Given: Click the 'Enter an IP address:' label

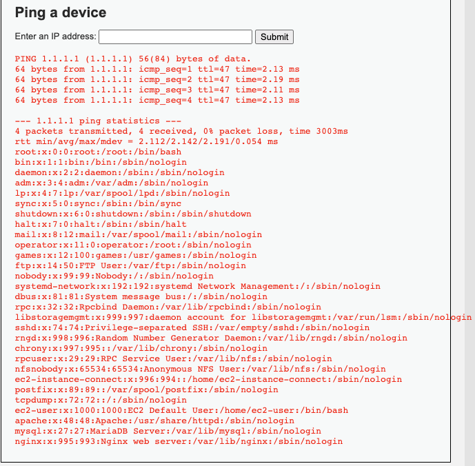Looking at the screenshot, I should coord(55,37).
